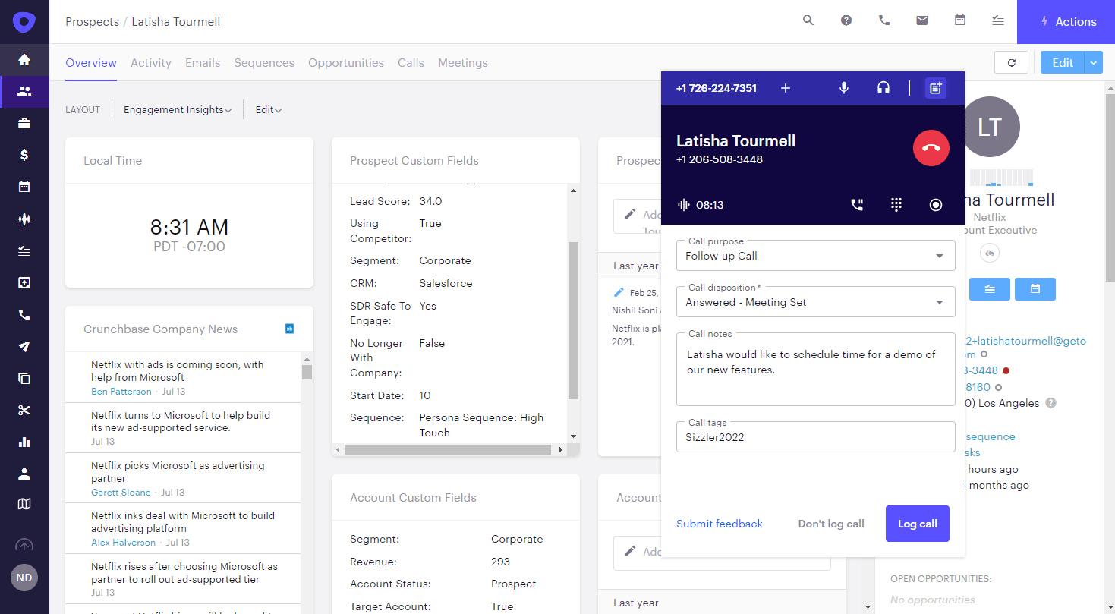Toggle the call notes panel icon
This screenshot has width=1115, height=614.
[936, 88]
